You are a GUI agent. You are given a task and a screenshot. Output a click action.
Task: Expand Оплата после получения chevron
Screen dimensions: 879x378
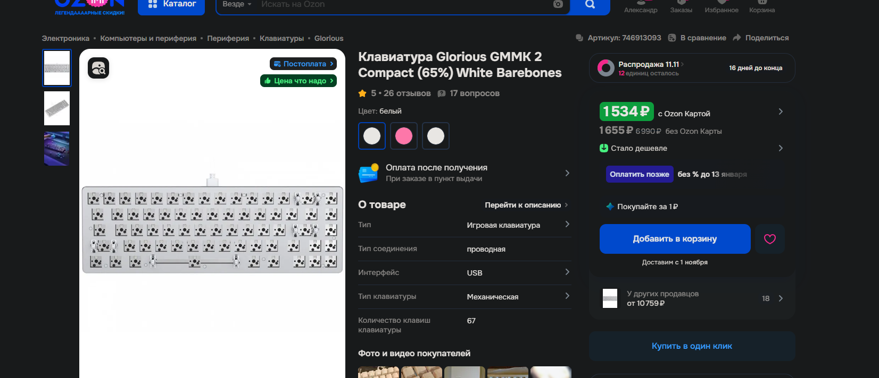click(567, 173)
